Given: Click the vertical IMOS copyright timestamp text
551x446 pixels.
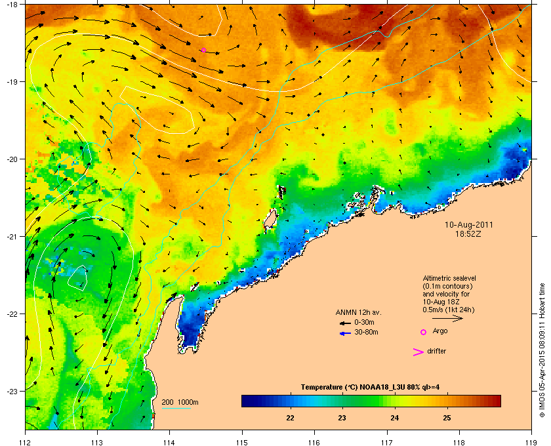Looking at the screenshot, I should (x=542, y=351).
